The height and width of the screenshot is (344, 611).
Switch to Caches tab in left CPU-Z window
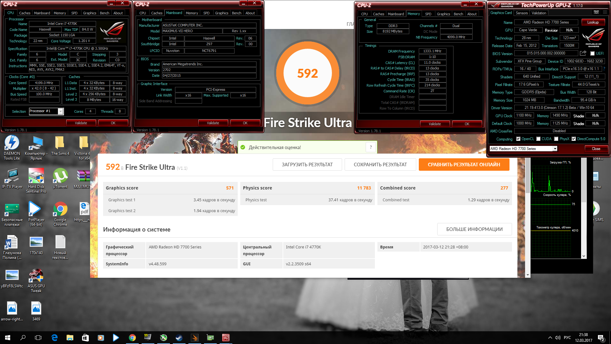[x=25, y=13]
